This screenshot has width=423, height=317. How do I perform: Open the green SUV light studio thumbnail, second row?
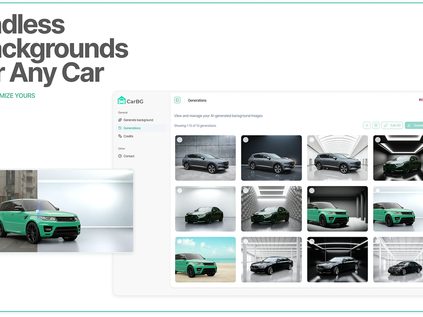click(398, 209)
